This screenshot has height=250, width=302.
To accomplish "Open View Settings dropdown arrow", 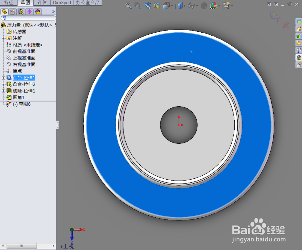I will pyautogui.click(x=232, y=6).
